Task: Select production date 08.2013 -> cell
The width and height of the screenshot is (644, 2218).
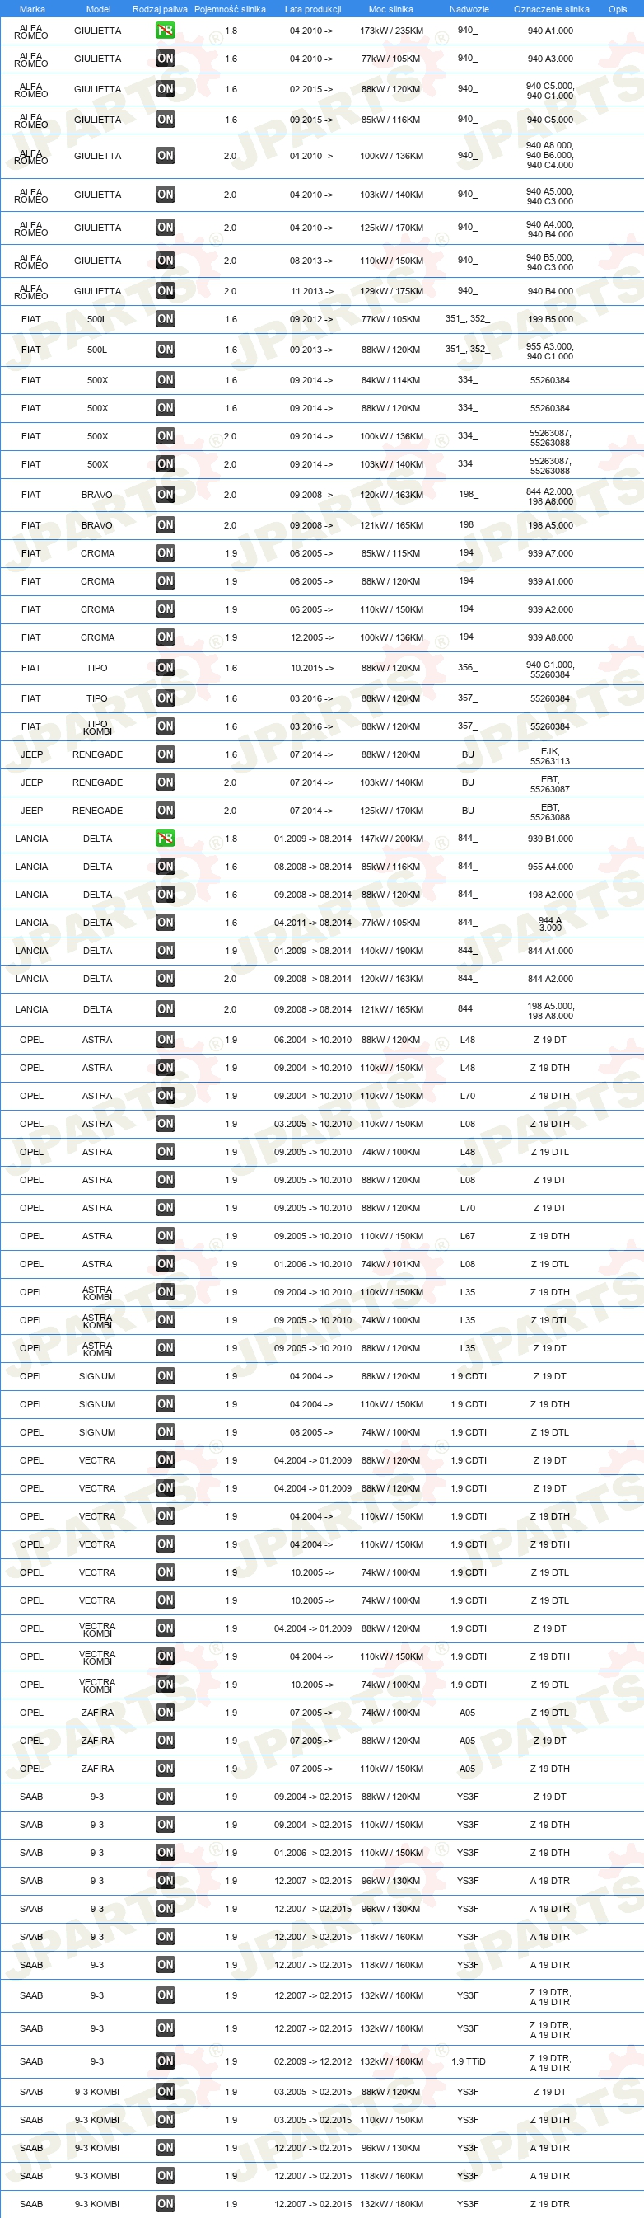Action: (311, 261)
